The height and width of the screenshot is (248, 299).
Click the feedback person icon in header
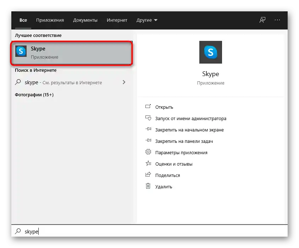(262, 20)
